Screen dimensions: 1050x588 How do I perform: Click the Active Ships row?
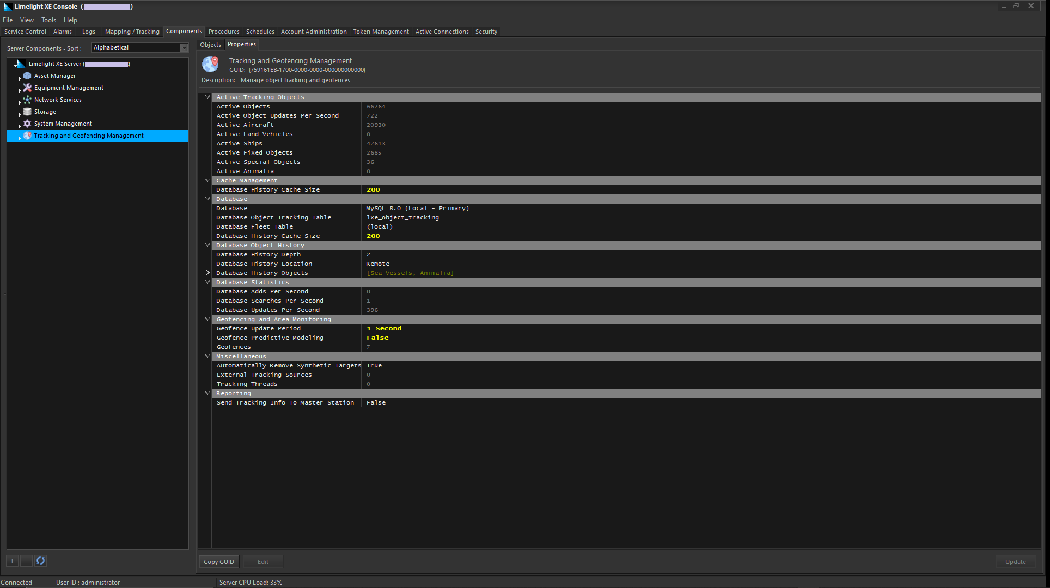pos(626,143)
